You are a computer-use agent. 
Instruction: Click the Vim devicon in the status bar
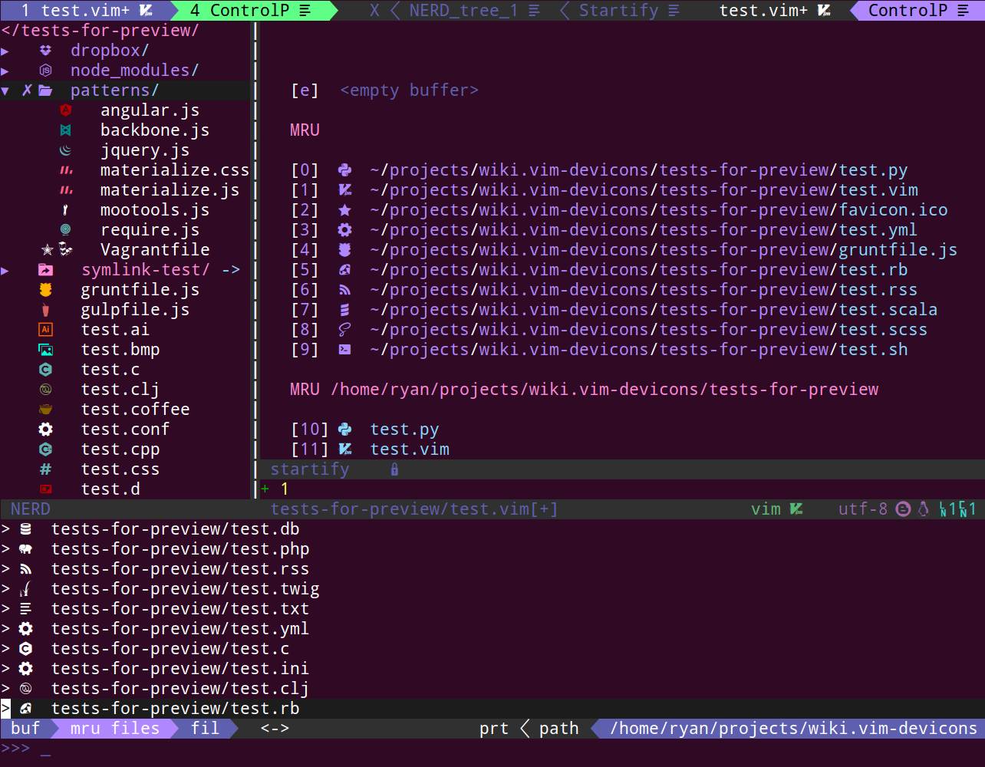click(x=796, y=509)
